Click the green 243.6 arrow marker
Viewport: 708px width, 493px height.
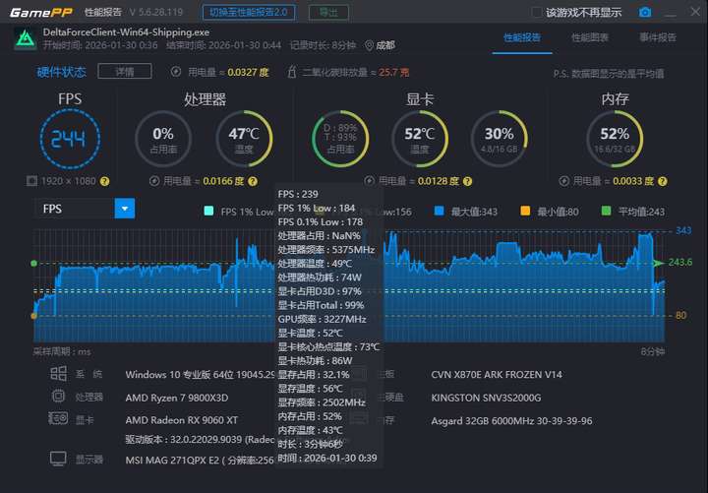tap(659, 263)
